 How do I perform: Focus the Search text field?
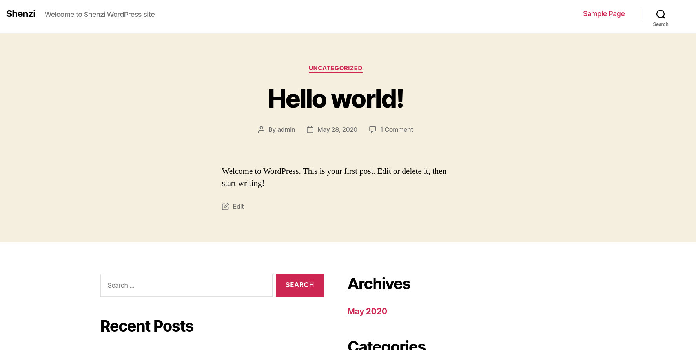[186, 285]
